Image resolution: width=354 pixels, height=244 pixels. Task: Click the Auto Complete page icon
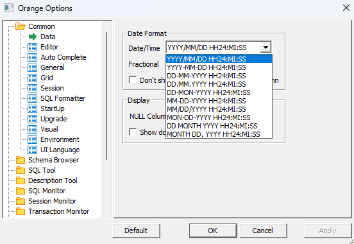click(32, 57)
